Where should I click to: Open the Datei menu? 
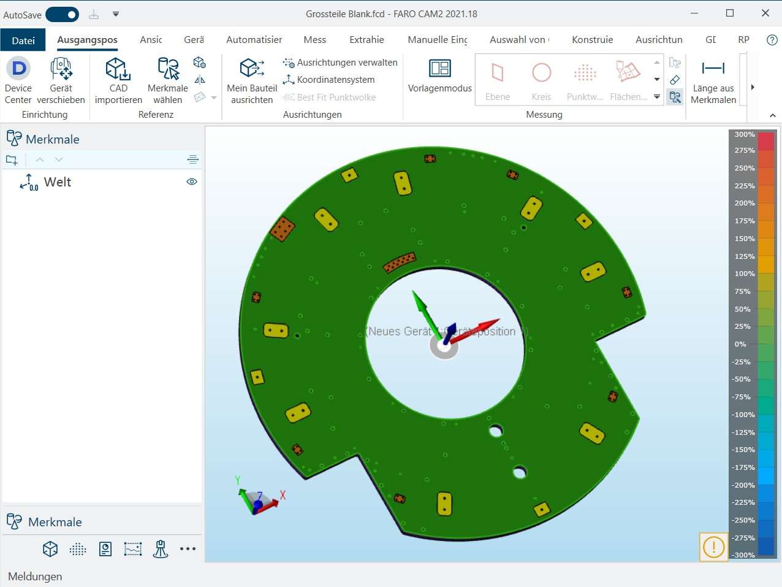pyautogui.click(x=23, y=40)
